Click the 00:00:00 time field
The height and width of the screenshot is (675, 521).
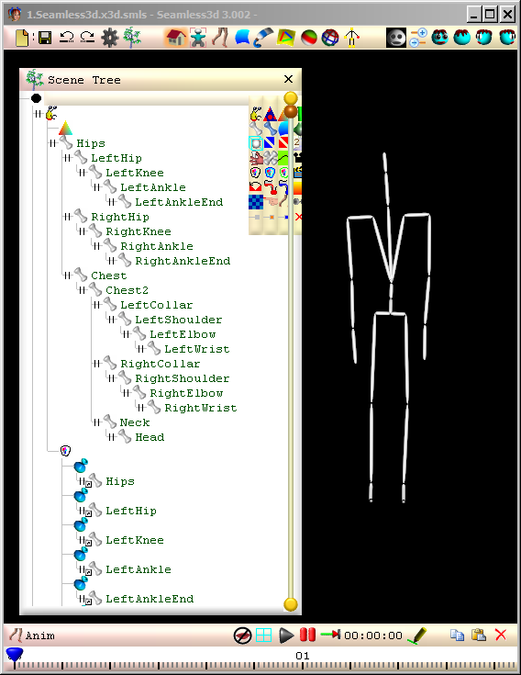tap(372, 636)
